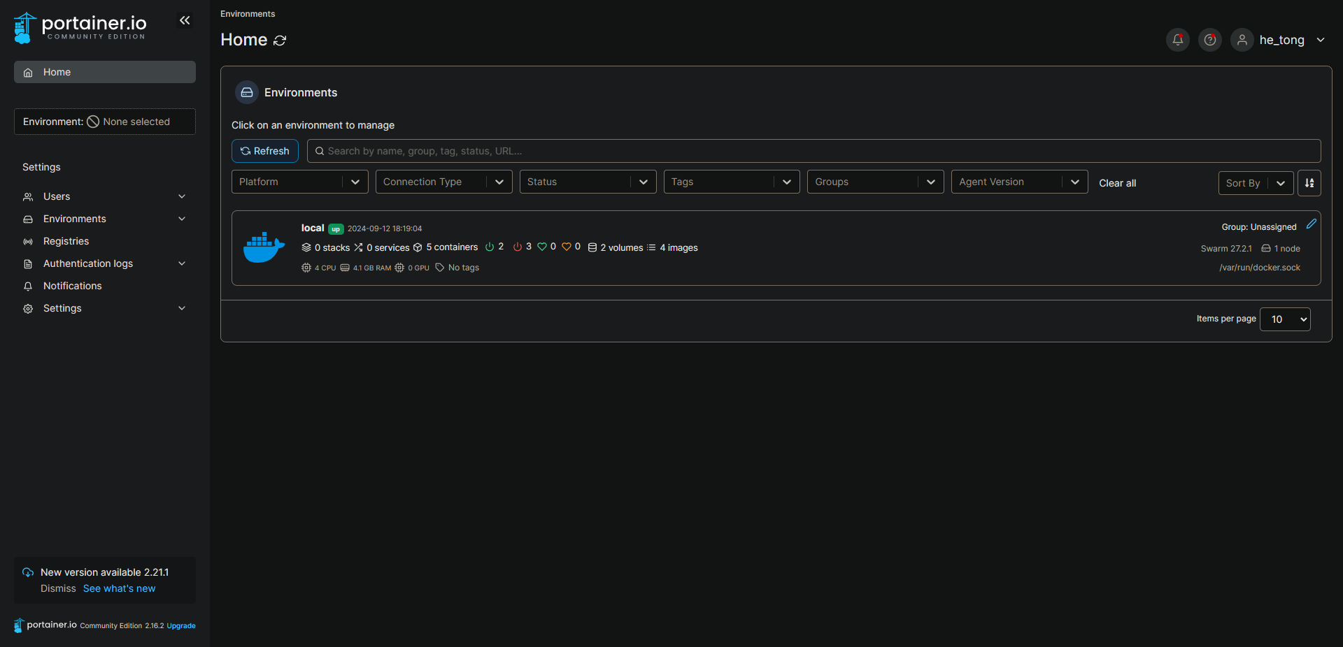Screen dimensions: 1343x647
Task: Open the help question mark icon
Action: point(1209,40)
